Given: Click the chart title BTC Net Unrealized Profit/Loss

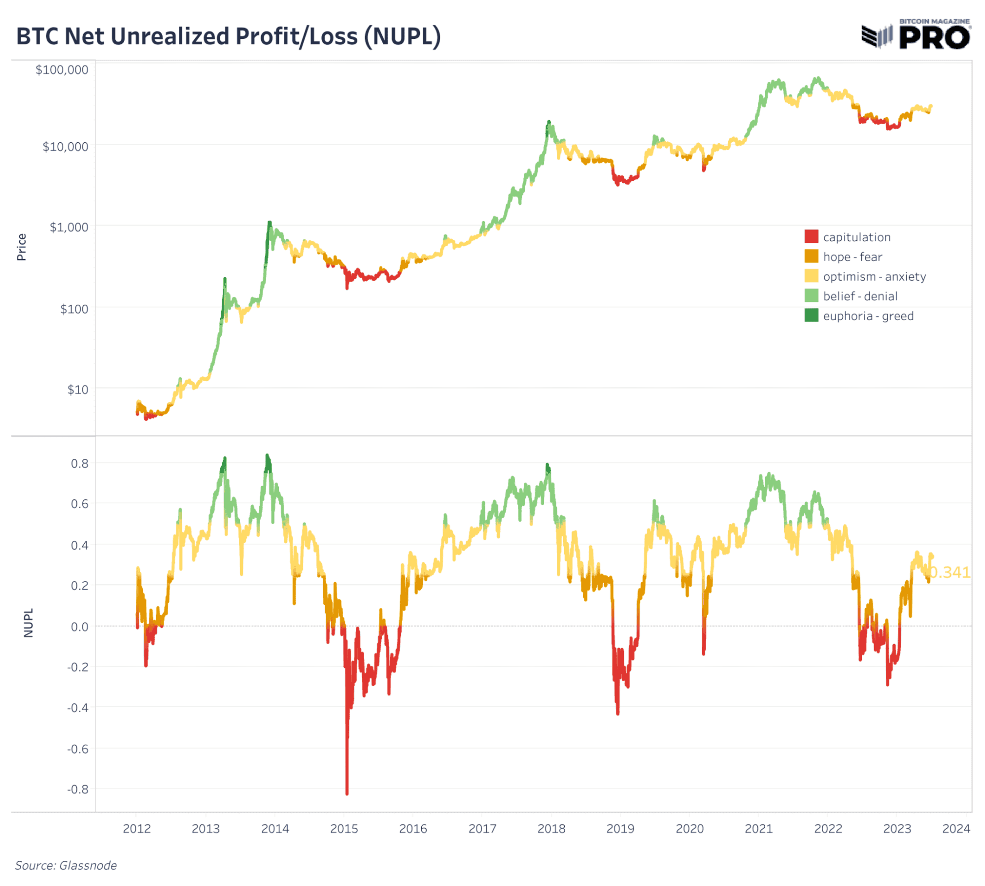Looking at the screenshot, I should pos(229,36).
